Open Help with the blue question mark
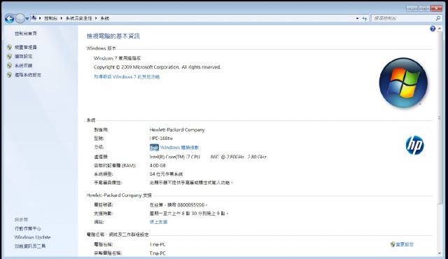Image resolution: width=448 pixels, height=259 pixels. pyautogui.click(x=433, y=29)
